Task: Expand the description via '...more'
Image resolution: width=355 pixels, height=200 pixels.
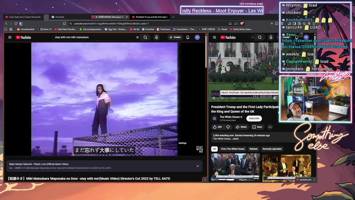Action: (235, 139)
